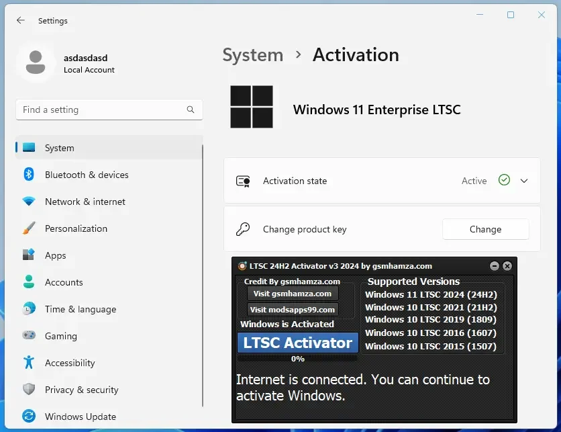The width and height of the screenshot is (561, 432).
Task: Open Gaming settings
Action: [x=60, y=336]
